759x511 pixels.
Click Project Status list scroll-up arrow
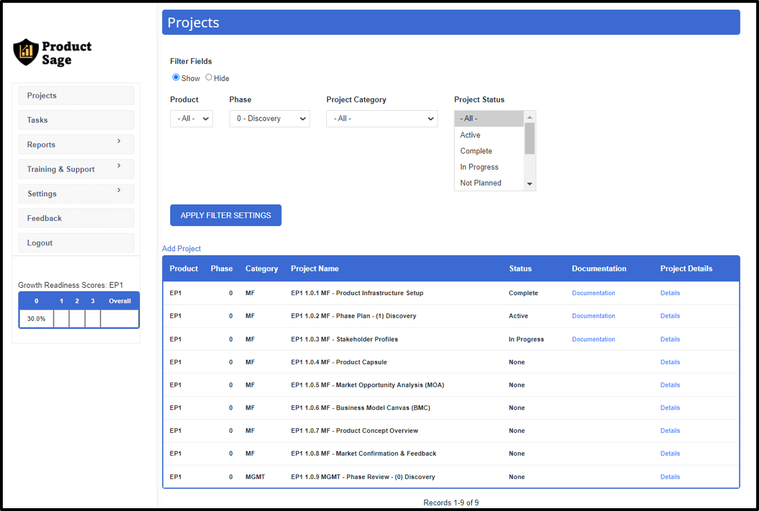[530, 117]
